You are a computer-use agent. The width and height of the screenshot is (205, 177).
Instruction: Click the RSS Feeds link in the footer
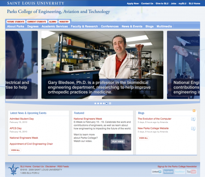(63, 167)
